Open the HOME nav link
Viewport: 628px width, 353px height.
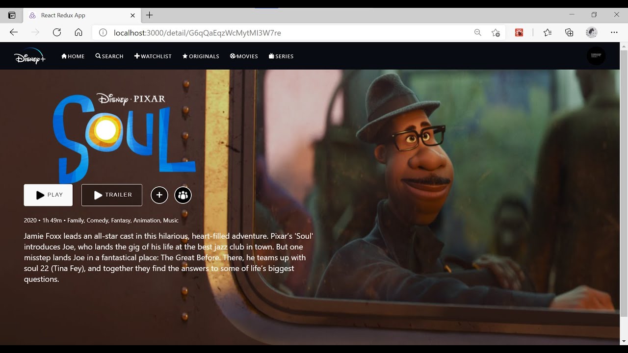73,56
